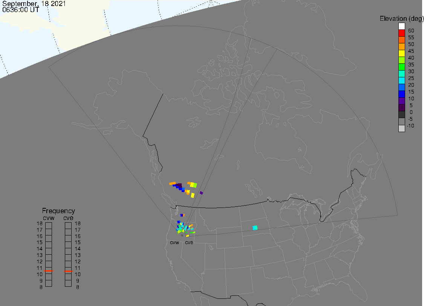Select the orange 45–50 degree swatch
Image resolution: width=424 pixels, height=306 pixels.
tap(401, 46)
